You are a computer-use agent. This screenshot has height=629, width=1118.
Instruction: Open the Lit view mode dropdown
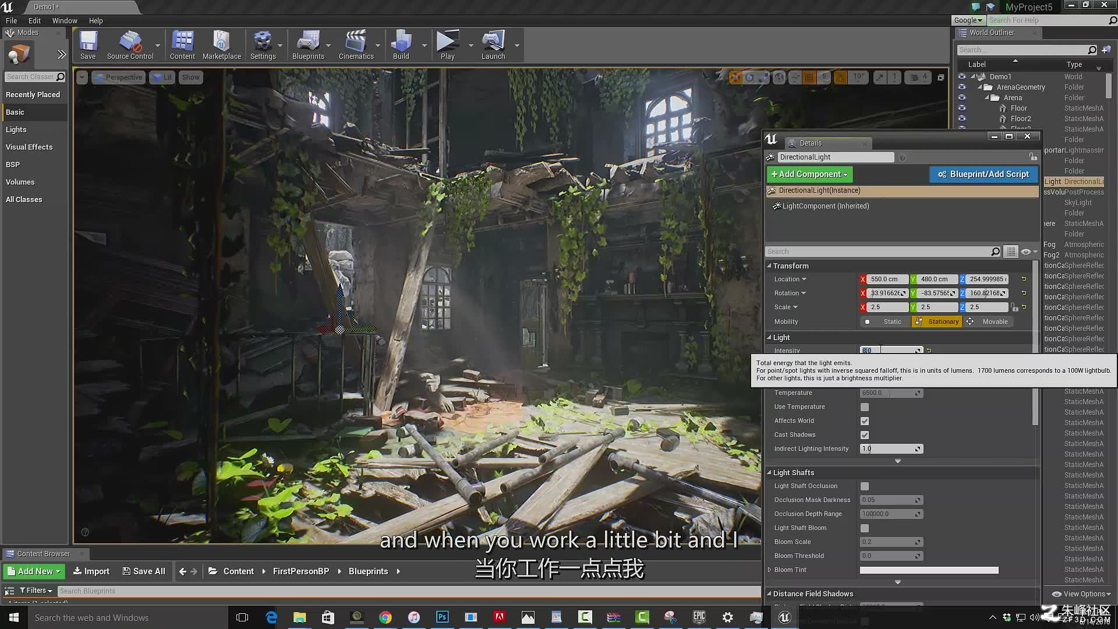(x=162, y=77)
